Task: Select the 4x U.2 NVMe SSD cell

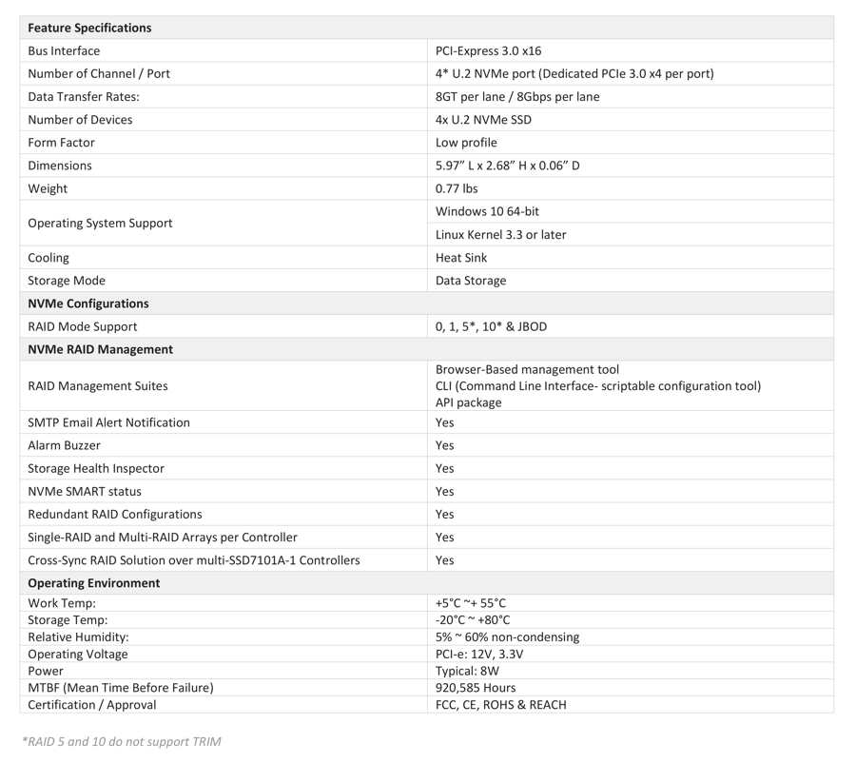Action: coord(483,120)
